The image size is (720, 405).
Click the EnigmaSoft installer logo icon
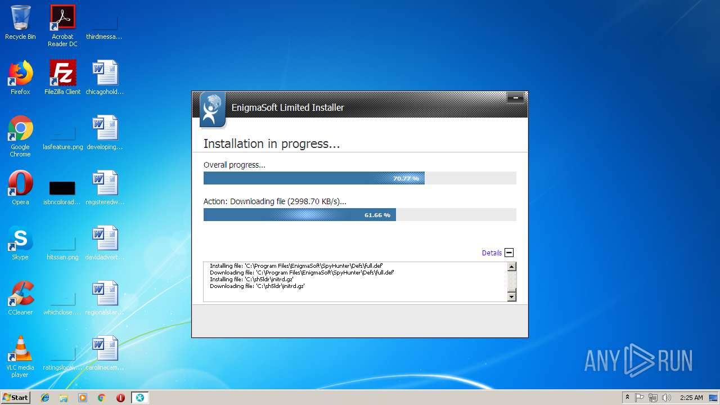coord(212,109)
